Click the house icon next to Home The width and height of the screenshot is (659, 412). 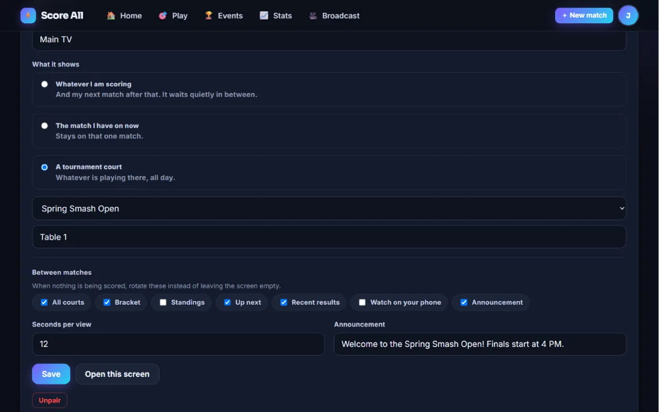pyautogui.click(x=111, y=15)
